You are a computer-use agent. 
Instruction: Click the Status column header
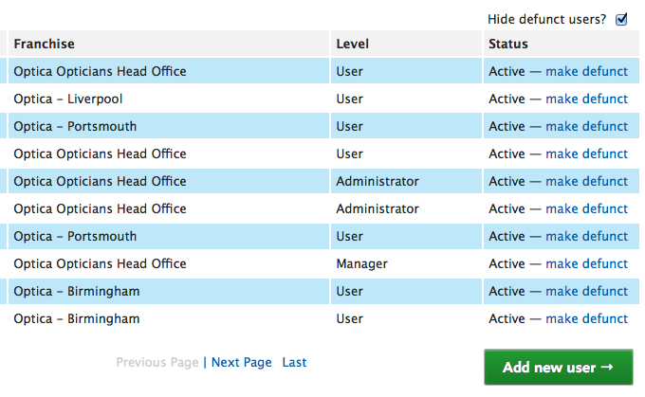click(508, 44)
